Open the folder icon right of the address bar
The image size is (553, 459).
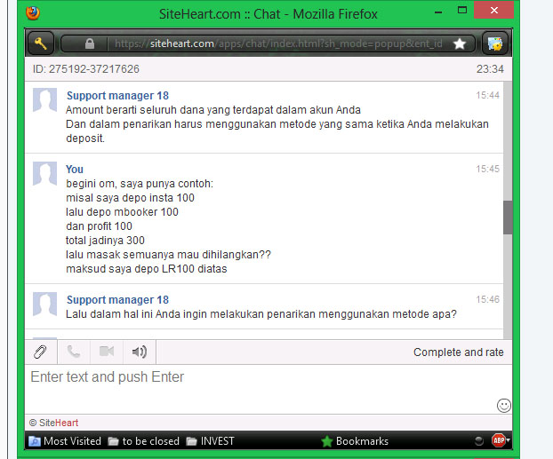tap(495, 44)
